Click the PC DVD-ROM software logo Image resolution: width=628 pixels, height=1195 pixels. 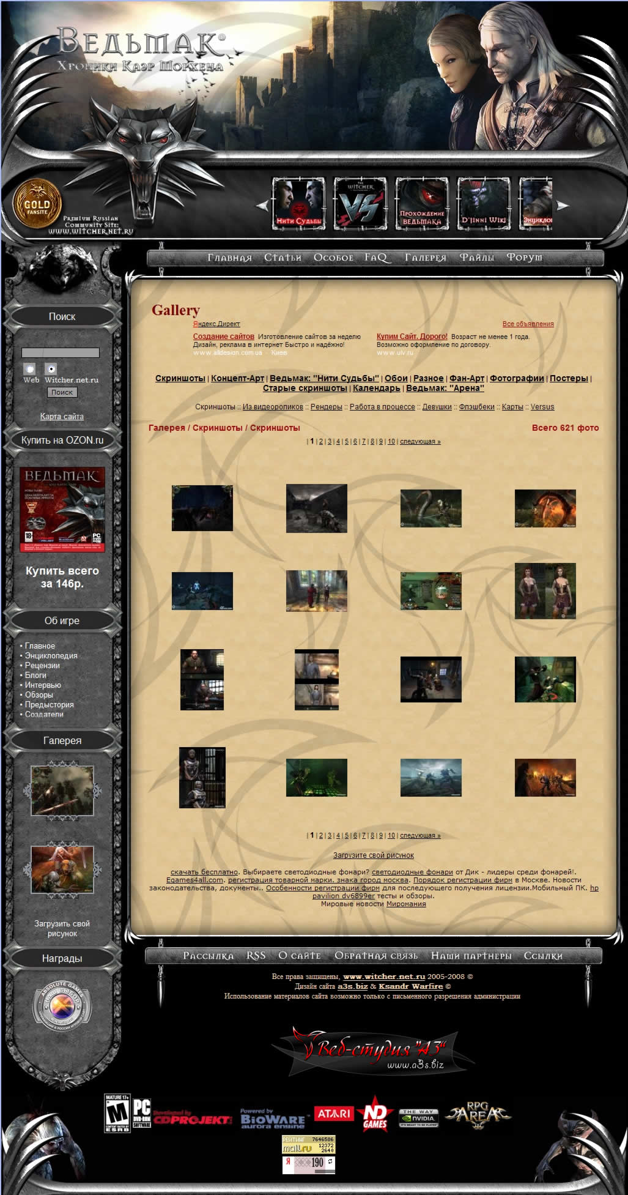[142, 1114]
